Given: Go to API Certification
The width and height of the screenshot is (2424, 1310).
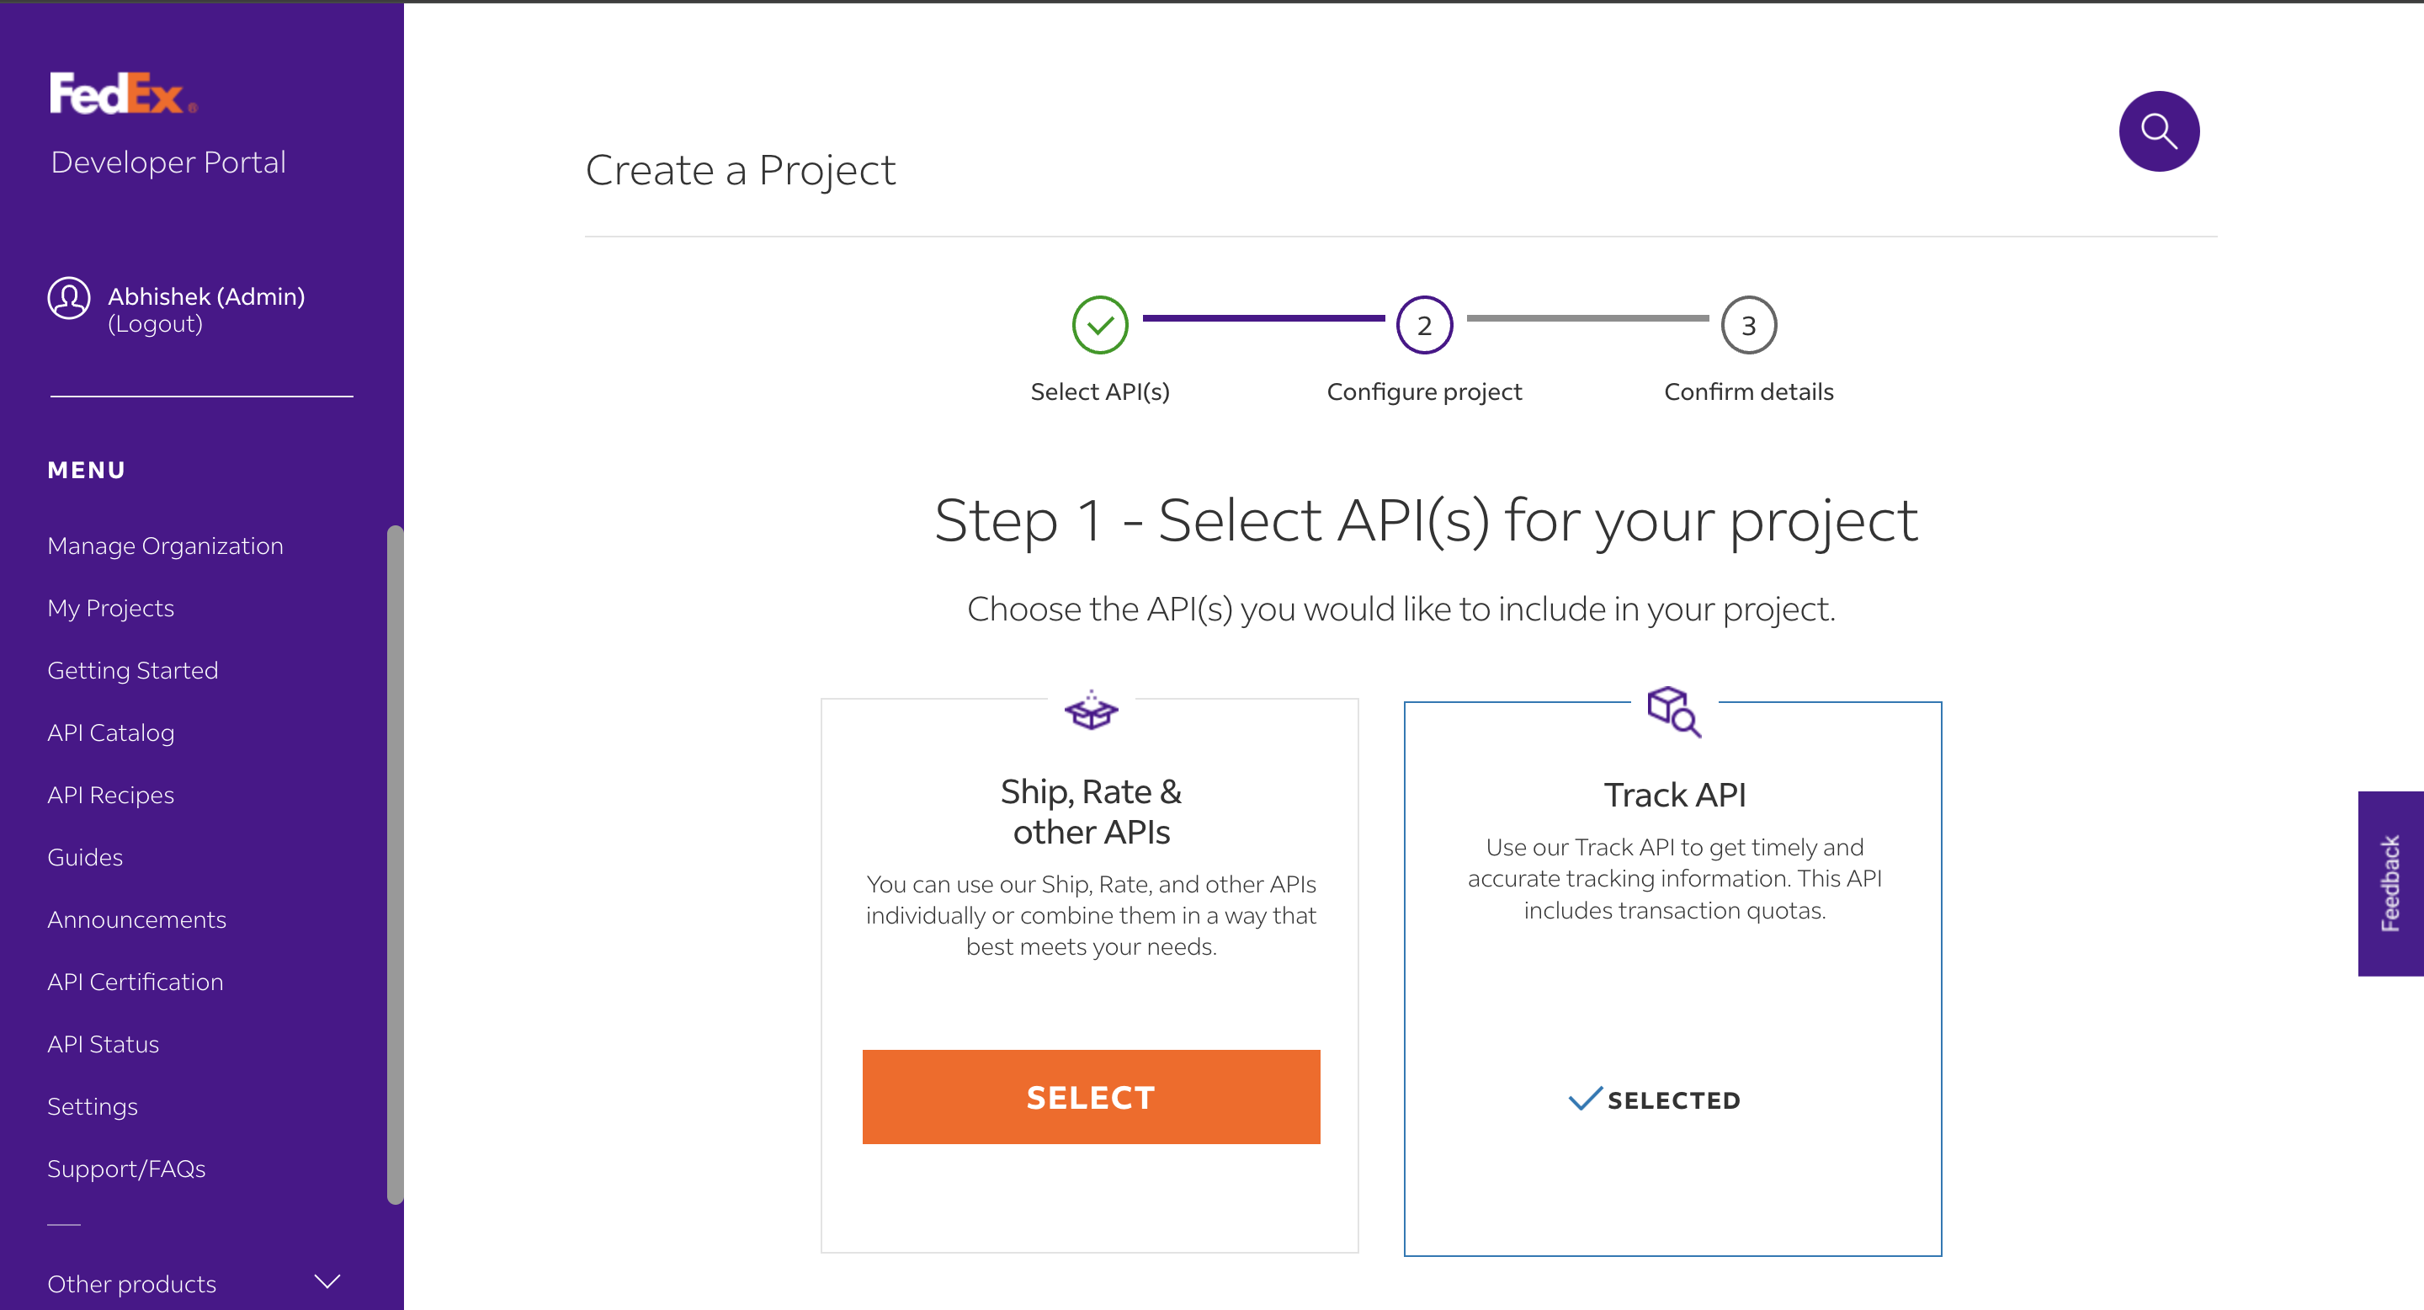Looking at the screenshot, I should (136, 982).
